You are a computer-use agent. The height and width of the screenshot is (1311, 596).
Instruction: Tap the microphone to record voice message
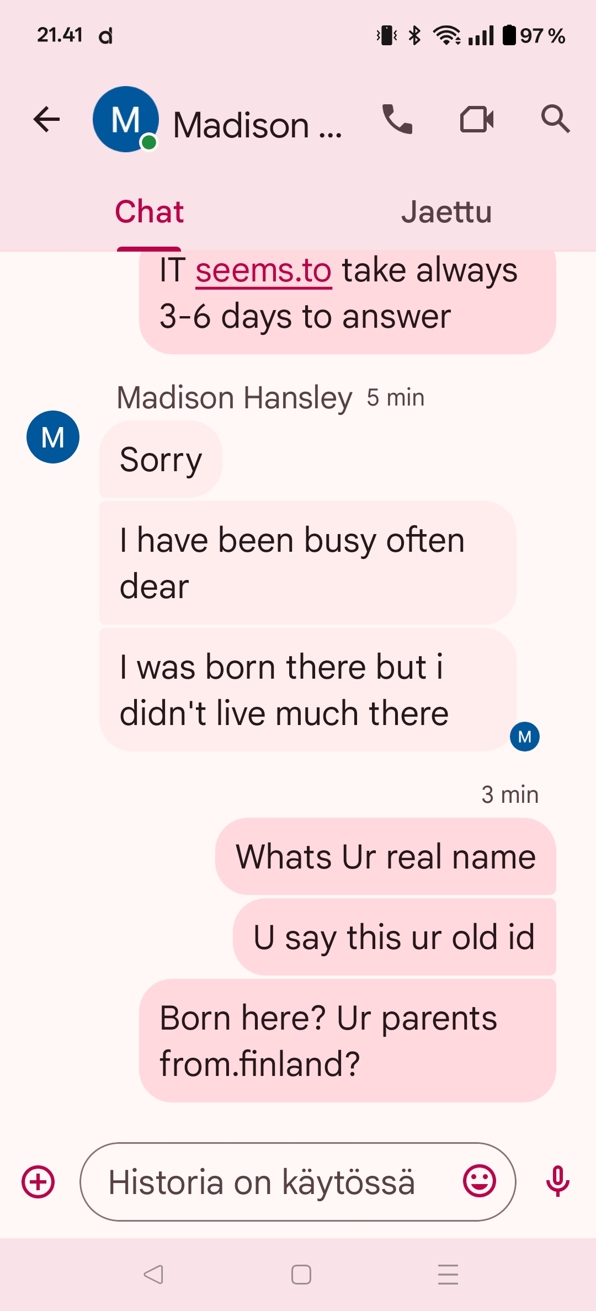coord(557,1181)
